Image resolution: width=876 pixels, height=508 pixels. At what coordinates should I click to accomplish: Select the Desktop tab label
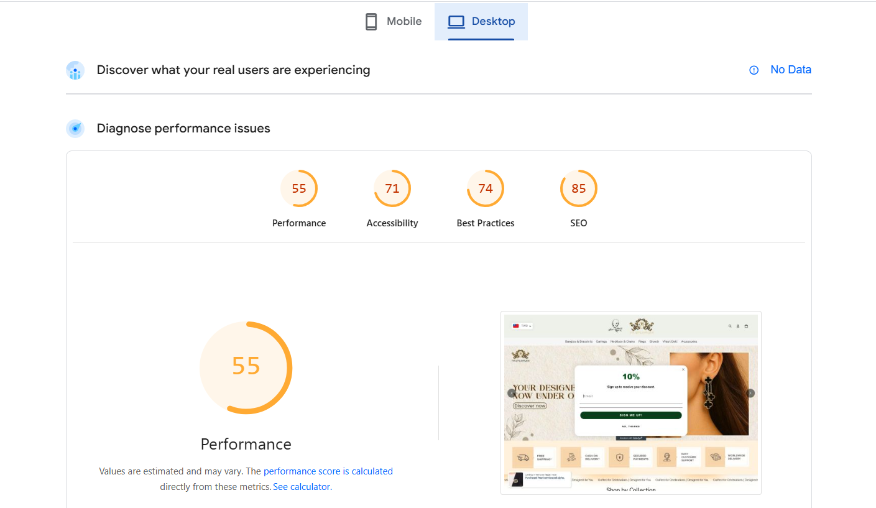(493, 22)
